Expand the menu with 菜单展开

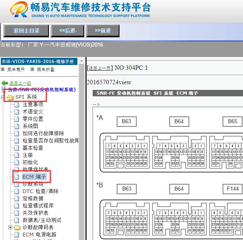pyautogui.click(x=16, y=69)
